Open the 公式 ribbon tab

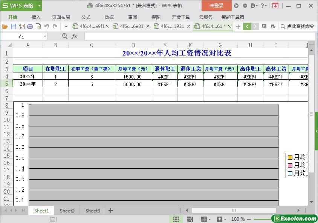click(x=86, y=17)
